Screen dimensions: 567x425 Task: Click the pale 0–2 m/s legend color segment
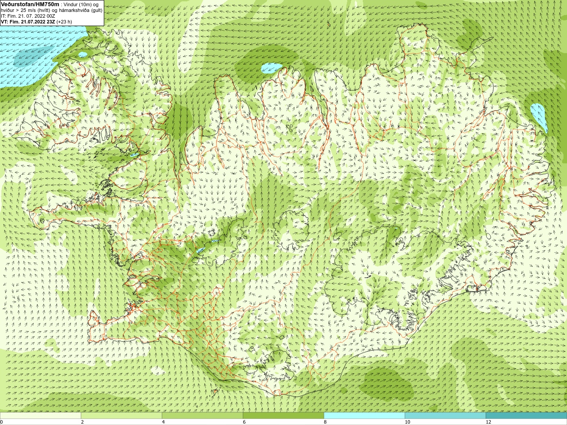tap(40, 416)
